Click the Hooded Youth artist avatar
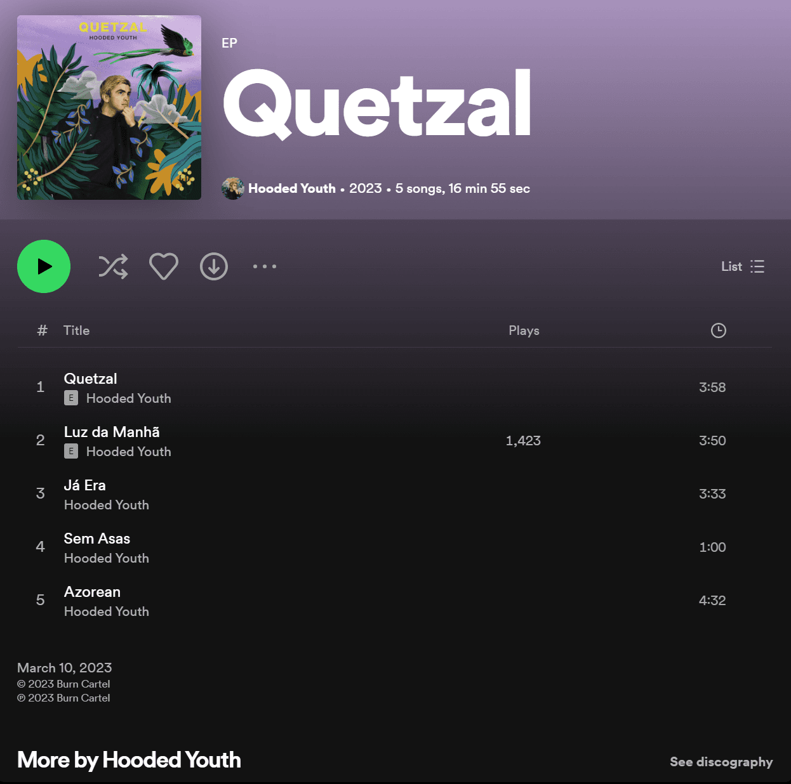 [232, 188]
